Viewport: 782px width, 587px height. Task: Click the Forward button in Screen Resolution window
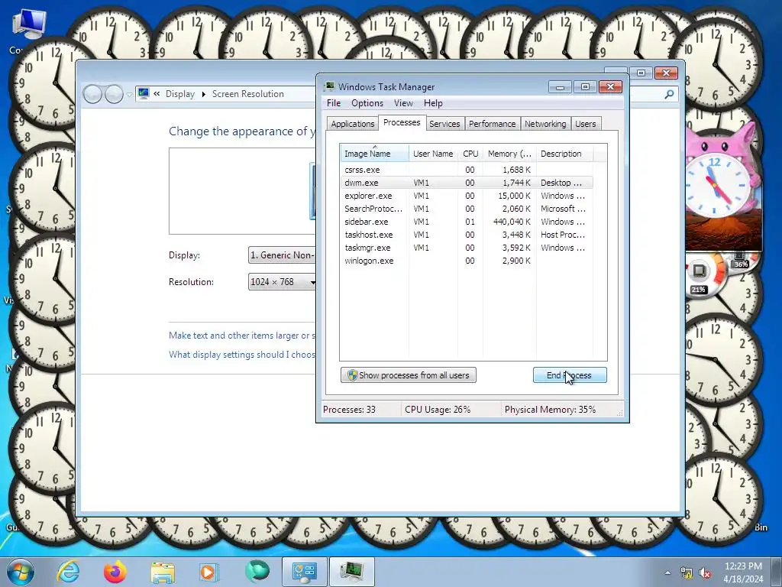point(115,94)
